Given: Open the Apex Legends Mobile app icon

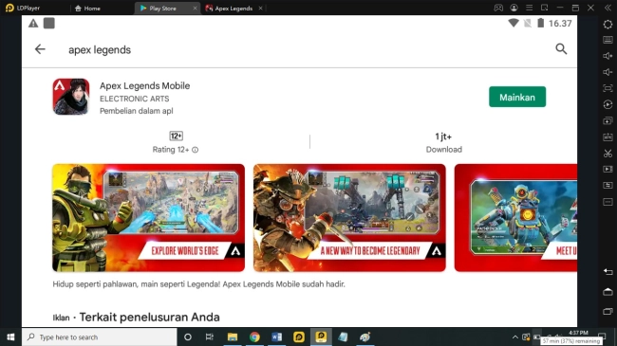Looking at the screenshot, I should (71, 97).
